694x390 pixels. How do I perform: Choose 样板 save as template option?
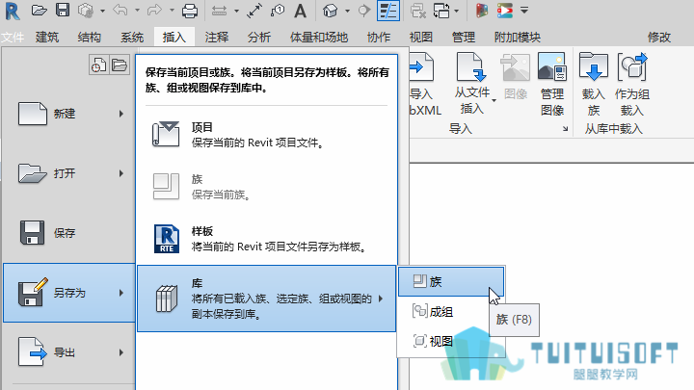(266, 239)
